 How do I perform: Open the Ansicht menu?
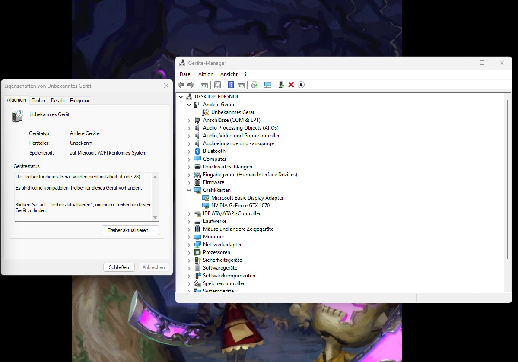pos(229,74)
